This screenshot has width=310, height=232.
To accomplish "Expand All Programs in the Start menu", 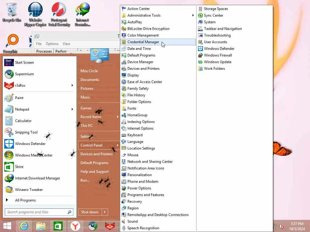I will click(x=25, y=200).
